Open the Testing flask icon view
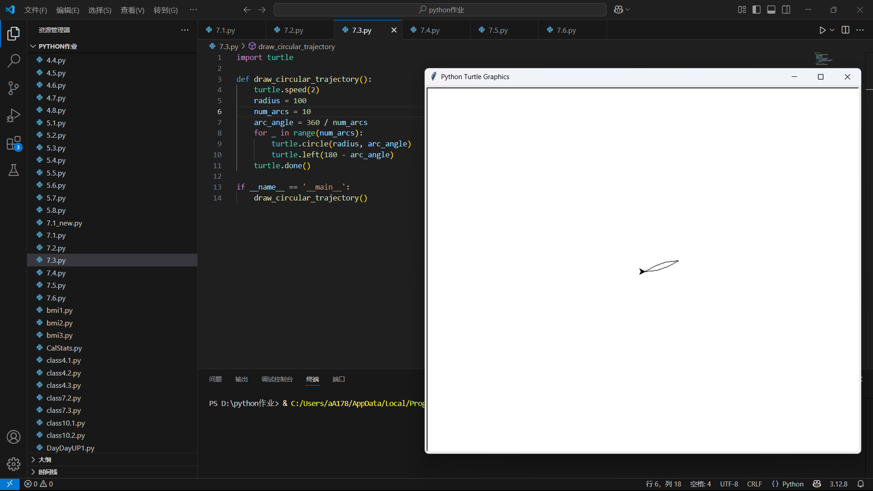This screenshot has width=873, height=491. point(14,170)
